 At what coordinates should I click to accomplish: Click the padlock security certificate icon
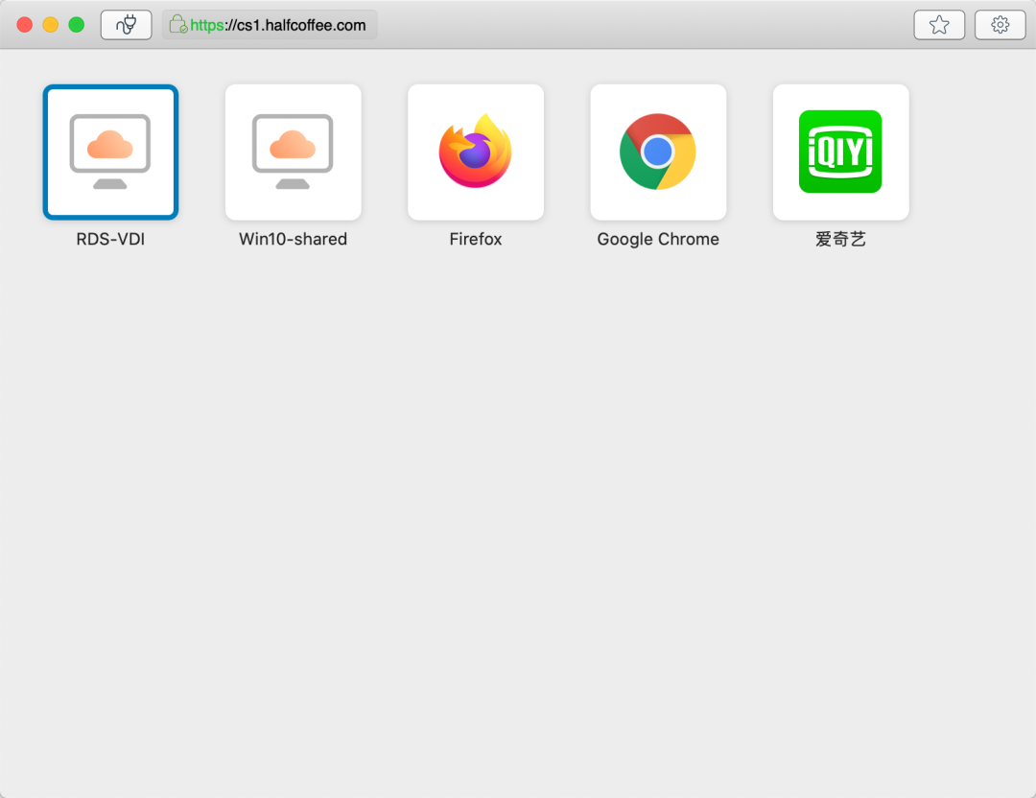tap(177, 25)
